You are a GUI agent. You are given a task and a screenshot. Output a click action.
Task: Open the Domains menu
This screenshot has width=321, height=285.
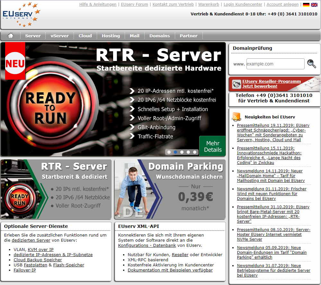(159, 36)
